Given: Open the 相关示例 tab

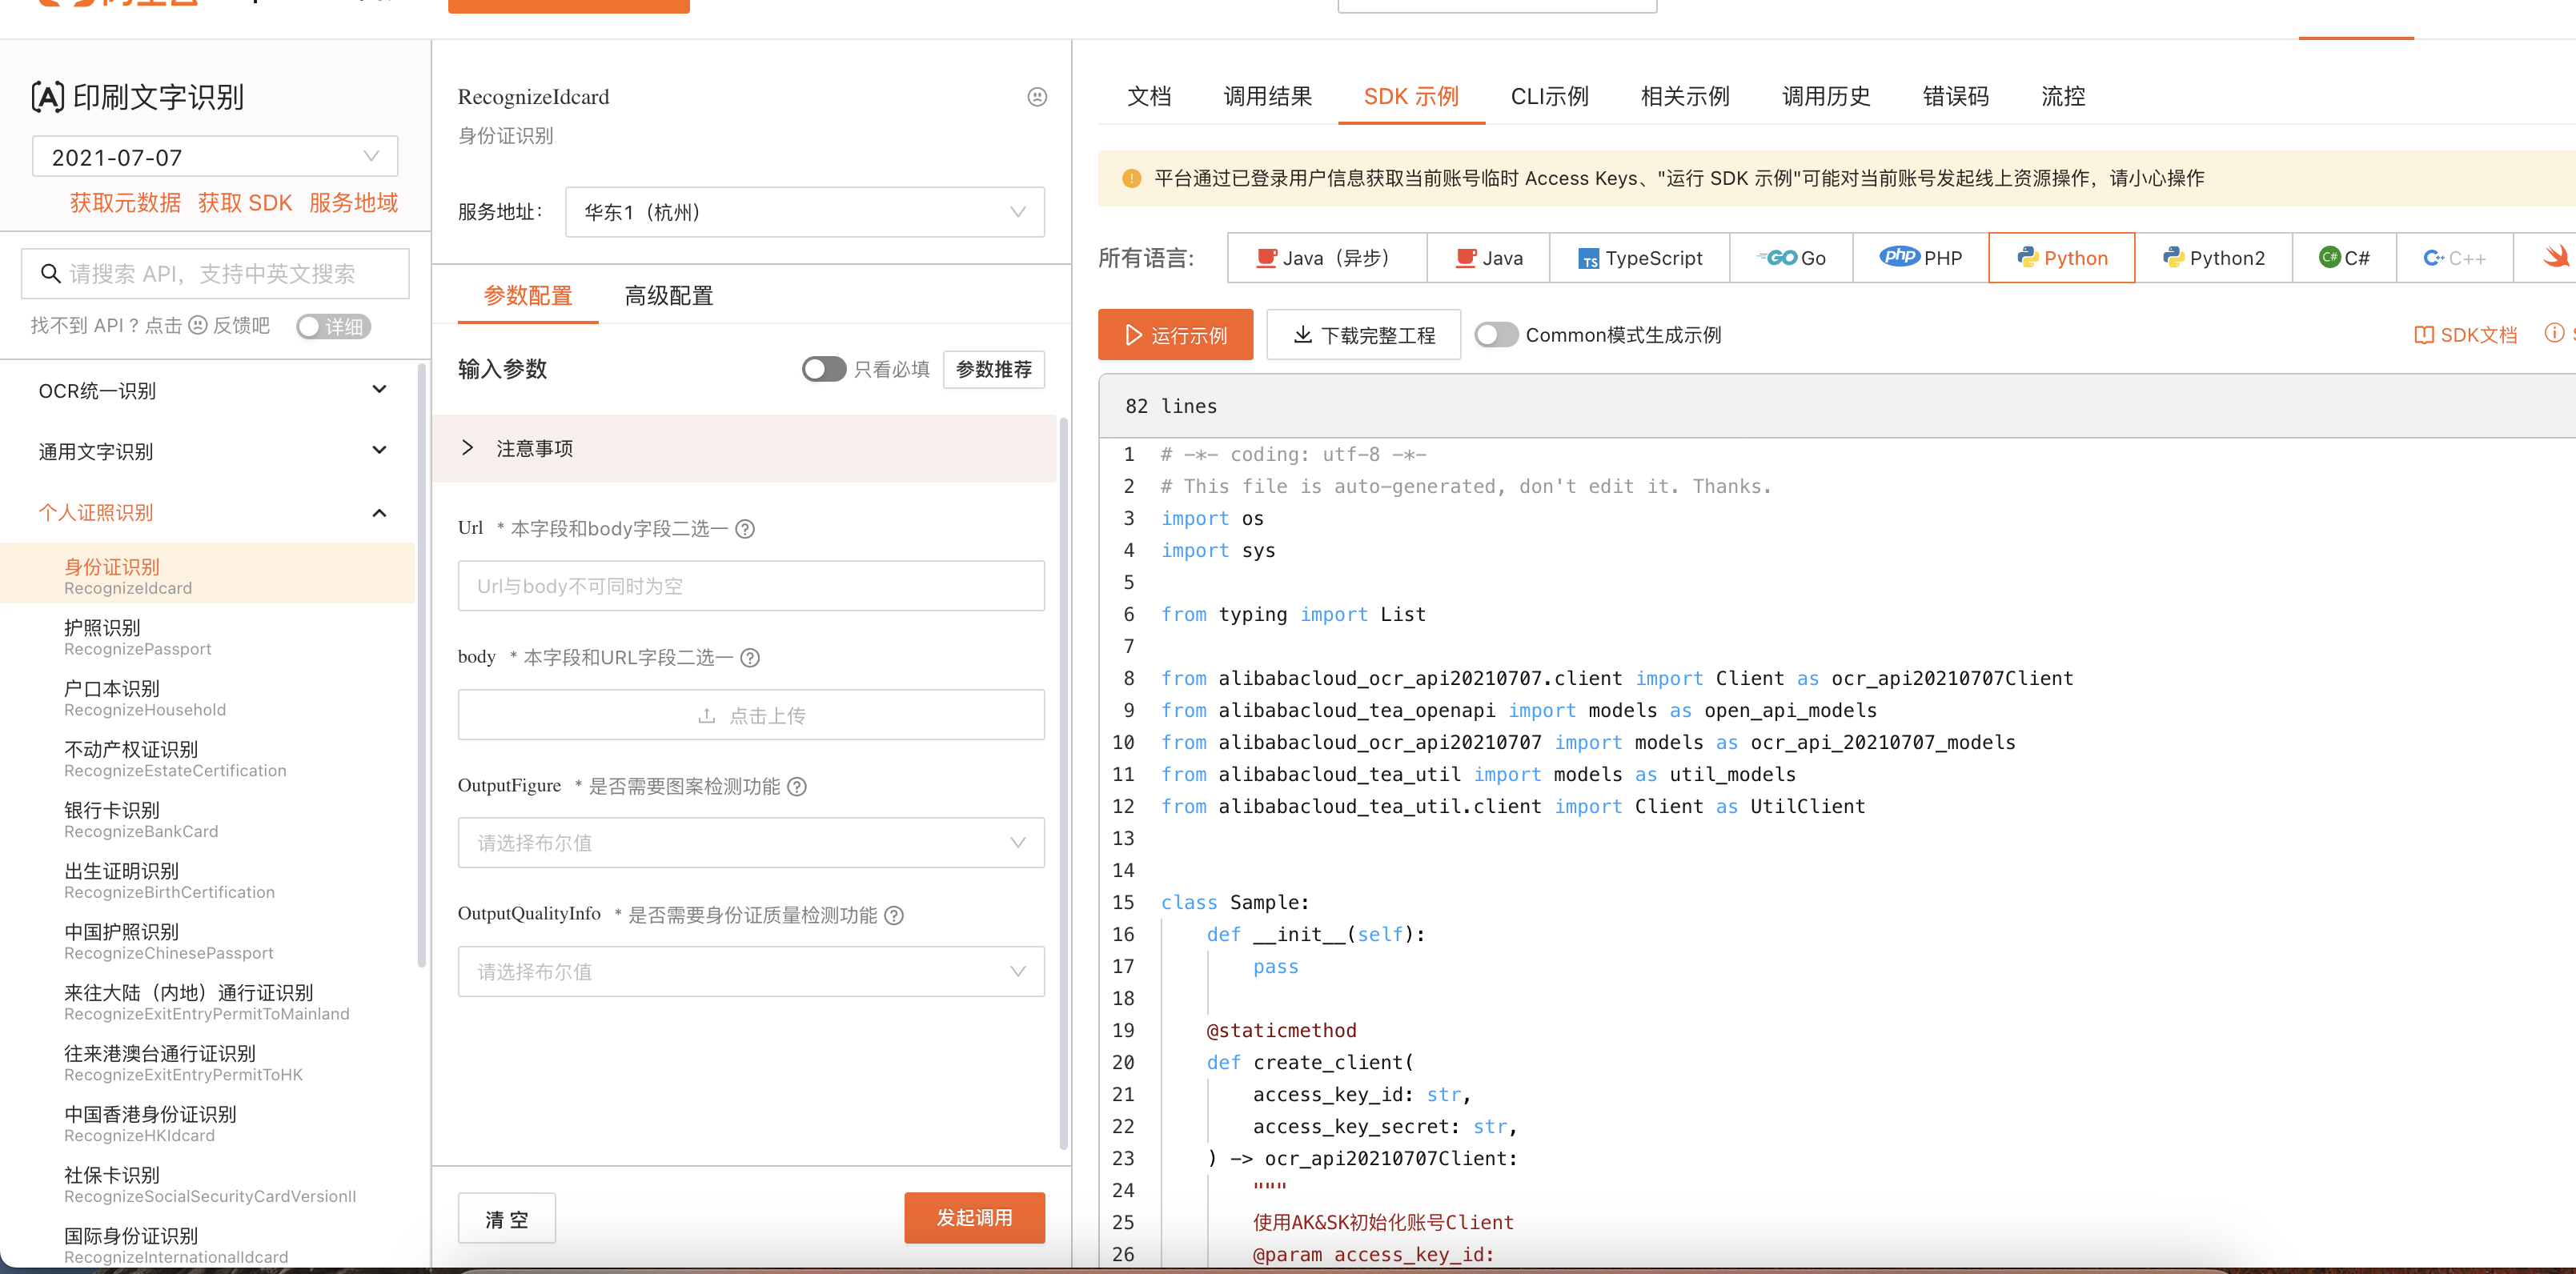Looking at the screenshot, I should coord(1685,96).
